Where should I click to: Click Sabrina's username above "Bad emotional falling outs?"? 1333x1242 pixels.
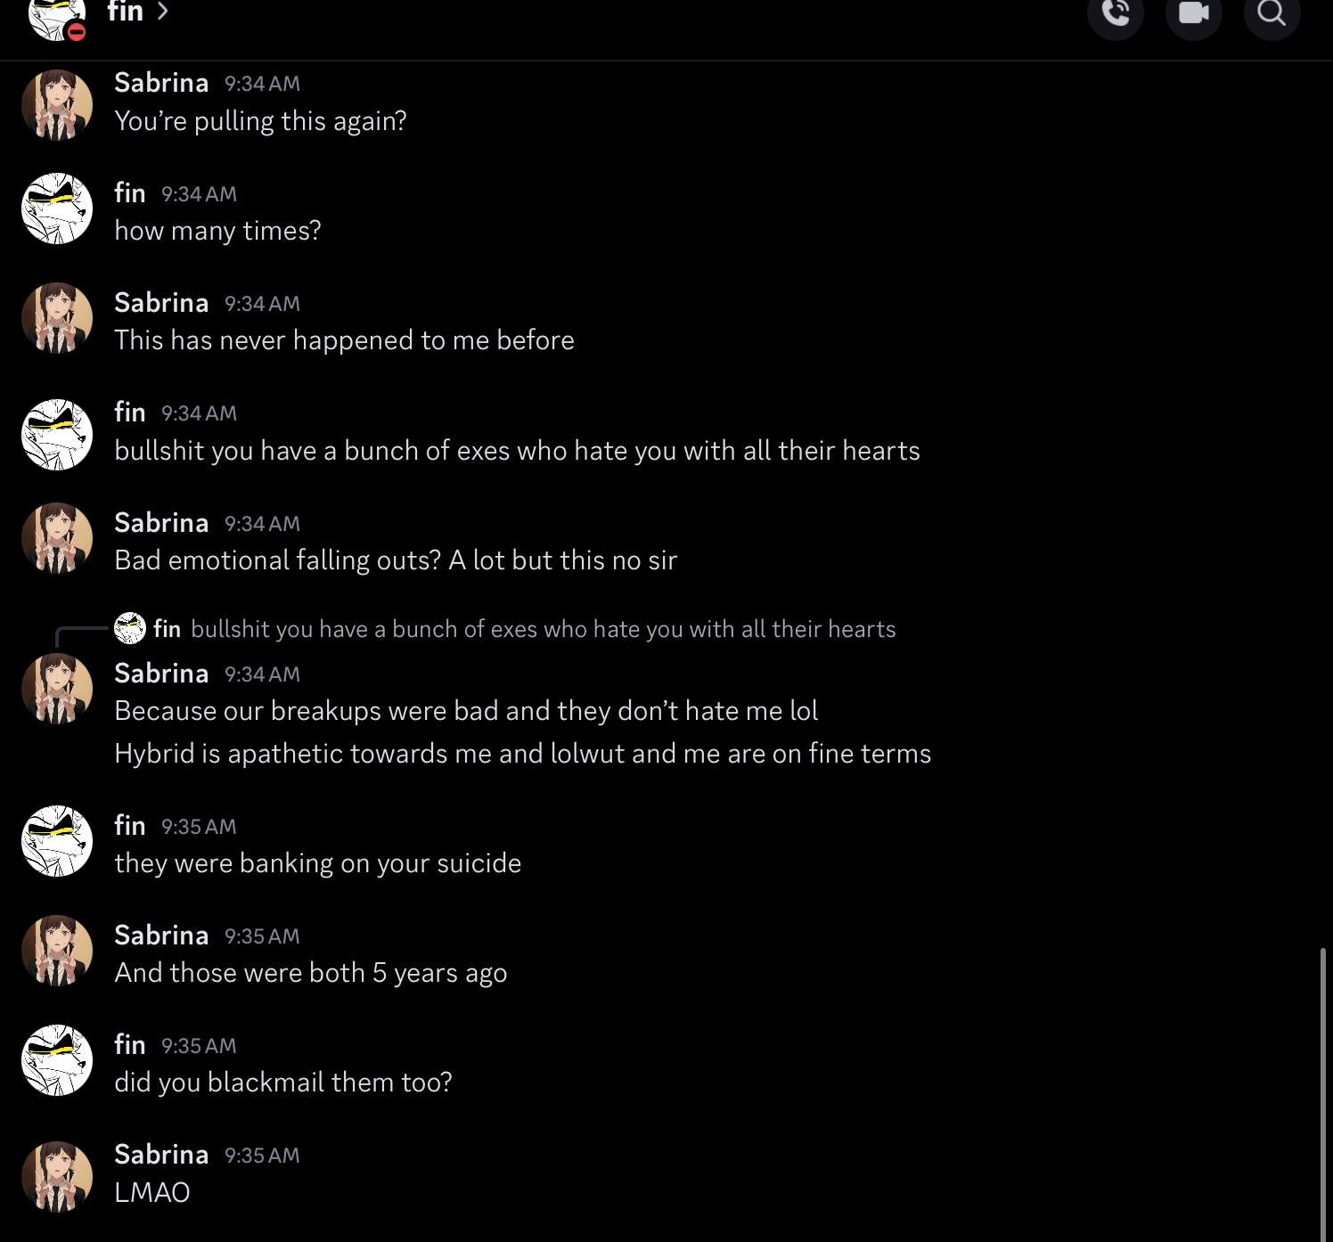pyautogui.click(x=161, y=523)
